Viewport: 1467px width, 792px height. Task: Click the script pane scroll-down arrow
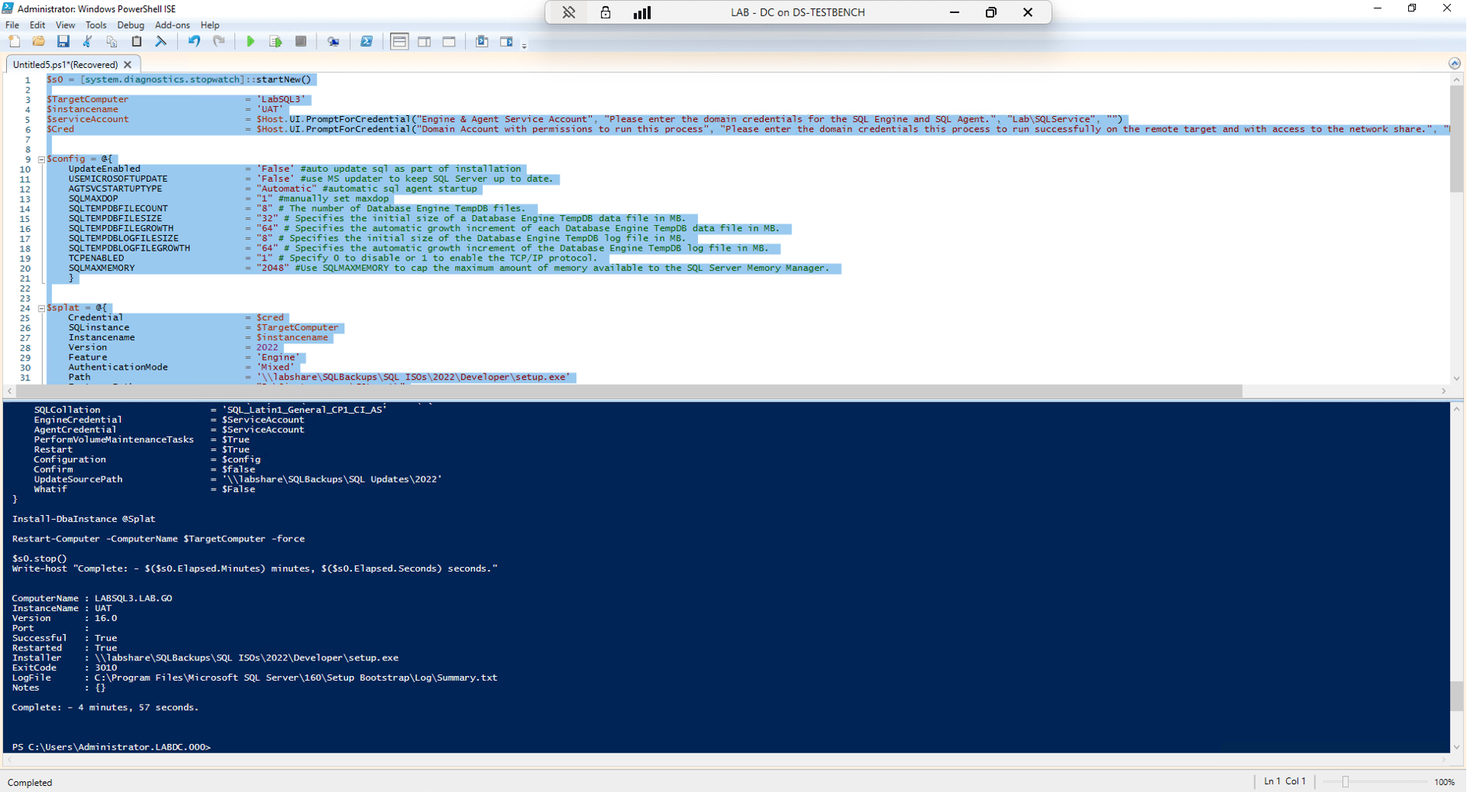coord(1456,378)
